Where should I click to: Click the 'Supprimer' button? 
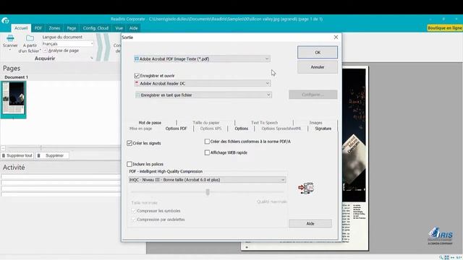[52, 155]
